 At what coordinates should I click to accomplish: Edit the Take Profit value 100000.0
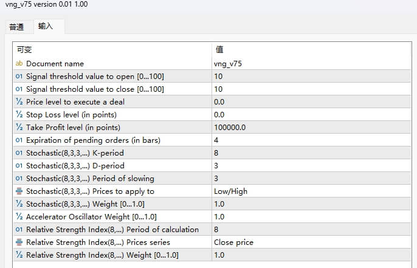tap(310, 128)
